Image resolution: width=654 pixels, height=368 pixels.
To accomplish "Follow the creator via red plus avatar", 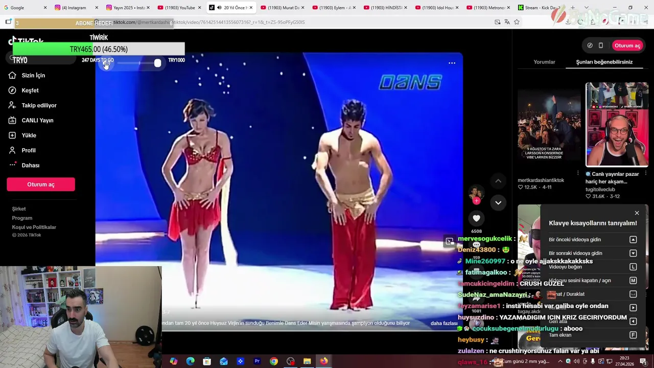I will click(476, 201).
